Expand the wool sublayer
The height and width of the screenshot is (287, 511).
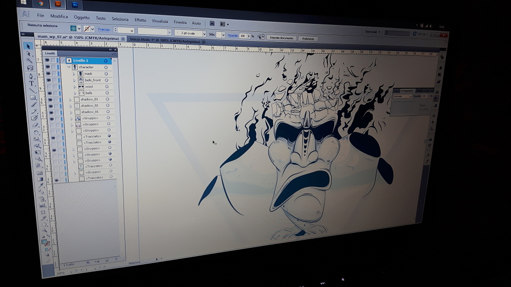[75, 87]
